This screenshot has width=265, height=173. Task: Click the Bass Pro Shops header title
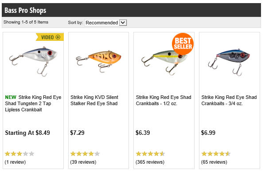click(x=25, y=10)
